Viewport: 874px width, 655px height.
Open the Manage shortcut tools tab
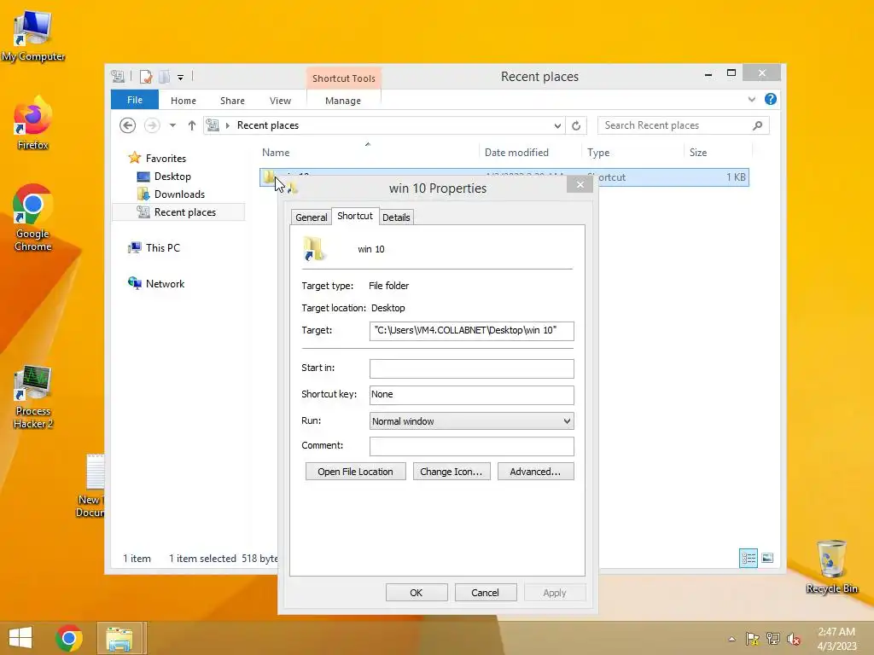343,101
